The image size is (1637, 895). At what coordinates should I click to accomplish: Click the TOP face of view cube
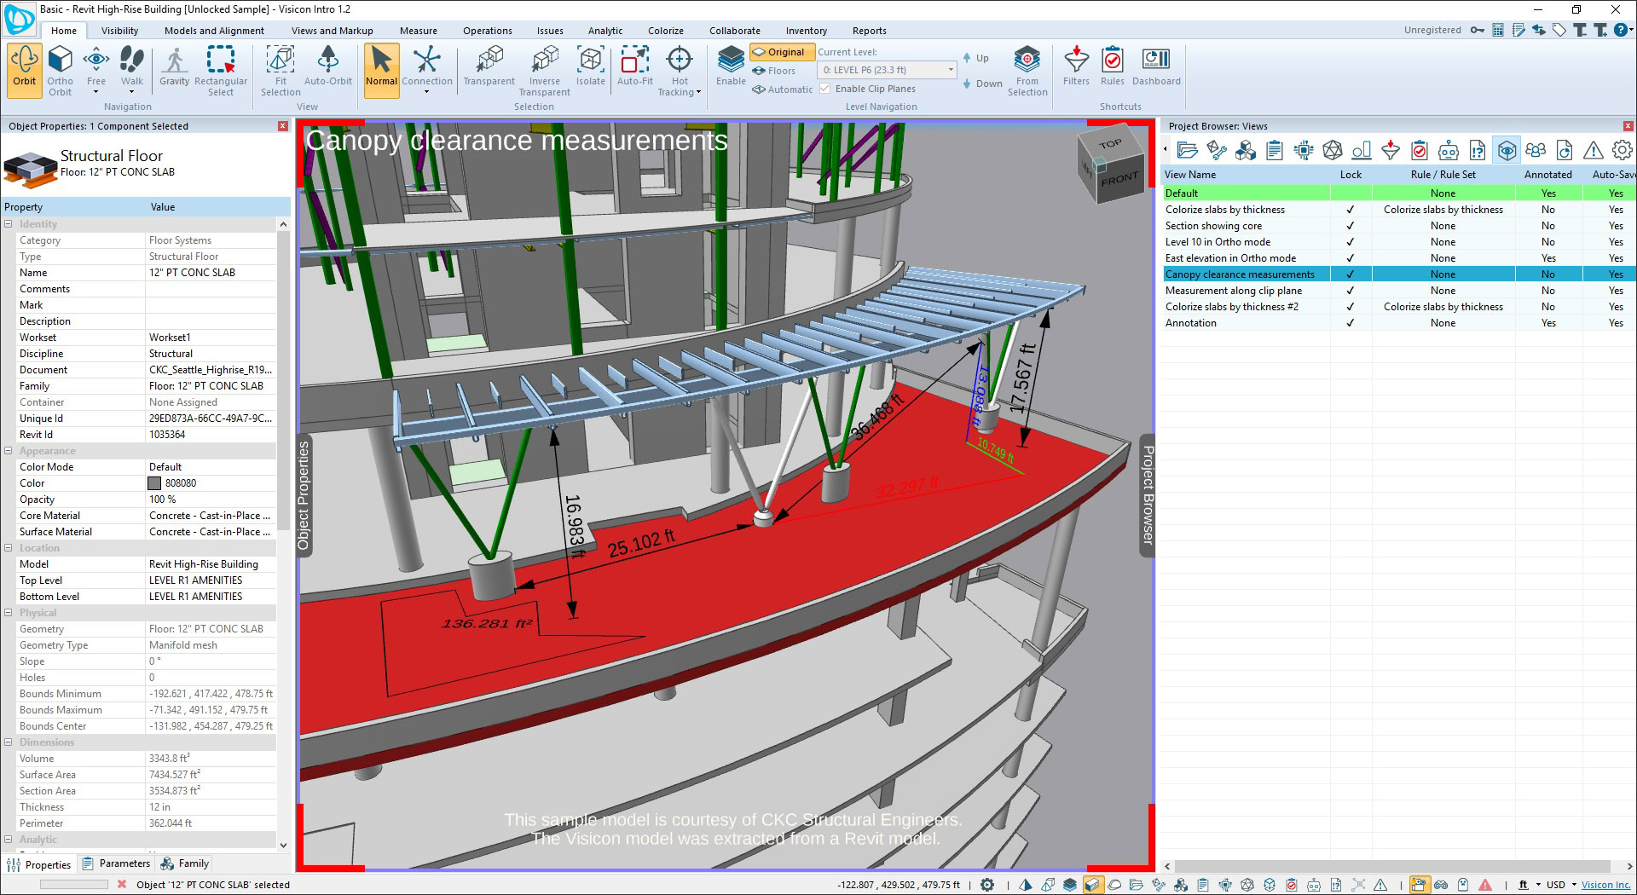1109,144
